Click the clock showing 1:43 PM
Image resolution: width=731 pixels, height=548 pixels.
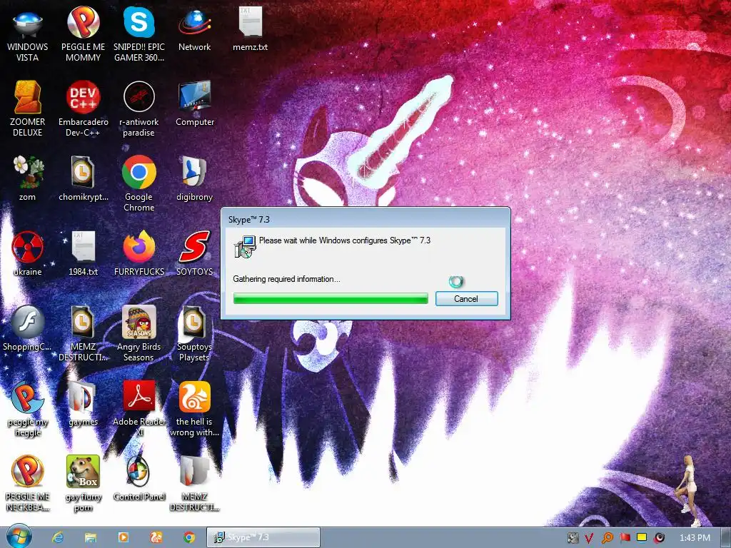click(695, 538)
